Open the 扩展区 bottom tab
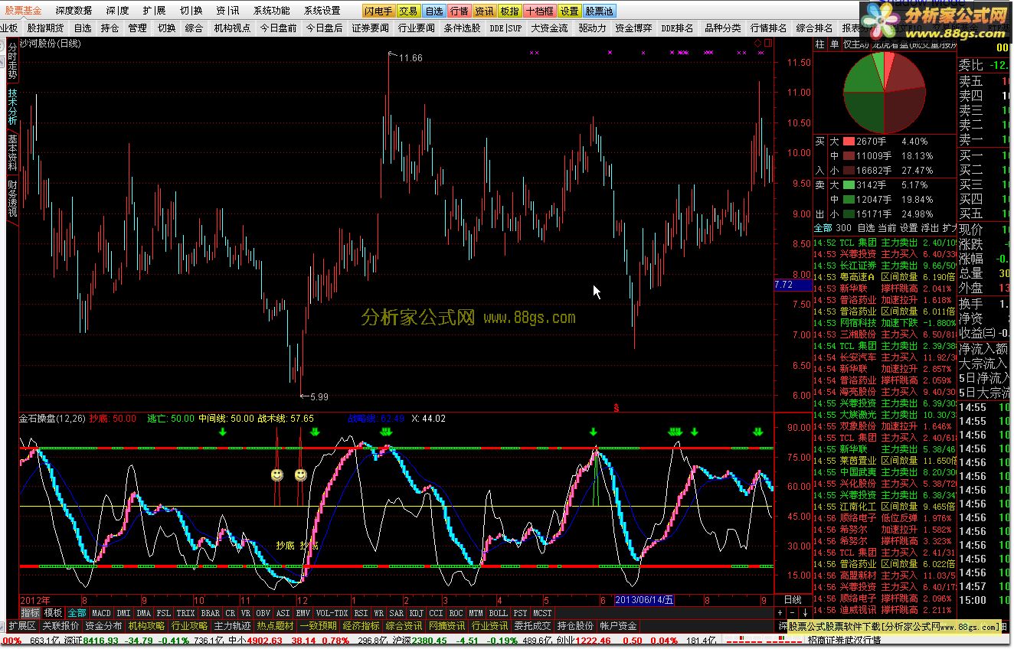 [x=22, y=626]
